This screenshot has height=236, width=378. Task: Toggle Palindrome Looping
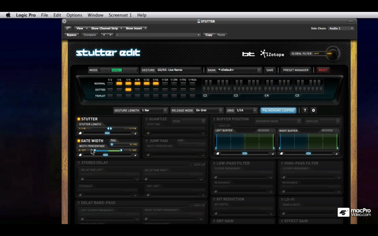[278, 110]
